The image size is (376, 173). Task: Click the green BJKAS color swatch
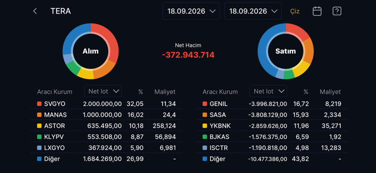205,137
